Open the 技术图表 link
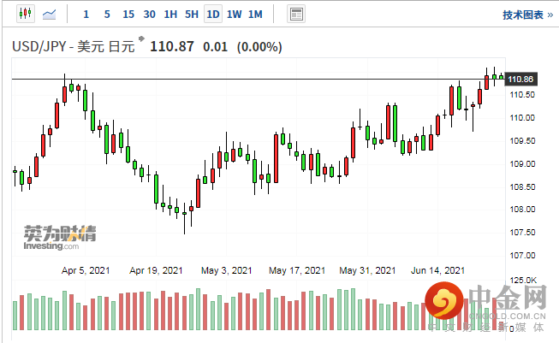The height and width of the screenshot is (343, 559). (x=527, y=15)
